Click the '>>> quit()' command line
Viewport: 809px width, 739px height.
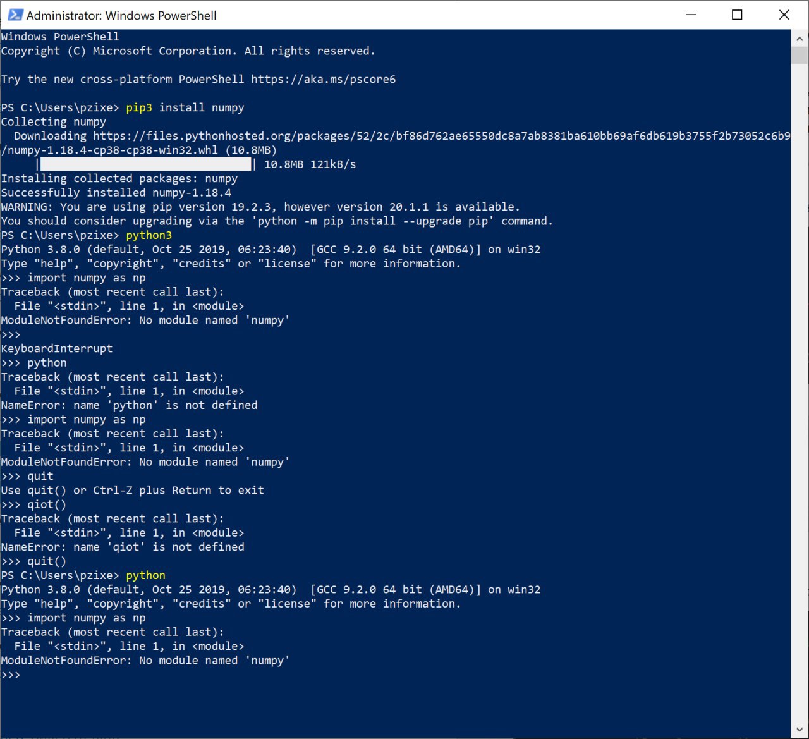coord(33,561)
